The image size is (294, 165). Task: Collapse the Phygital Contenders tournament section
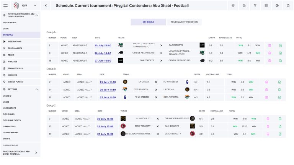pos(37,15)
